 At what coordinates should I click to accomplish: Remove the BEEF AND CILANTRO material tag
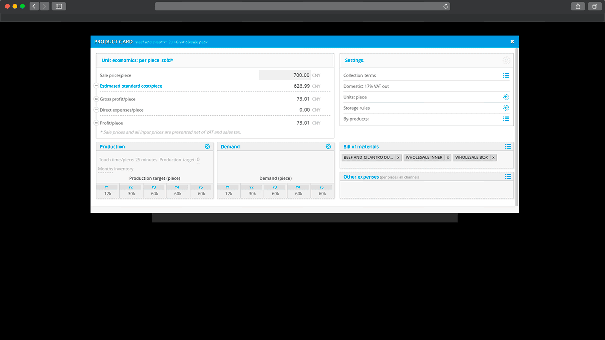coord(398,158)
